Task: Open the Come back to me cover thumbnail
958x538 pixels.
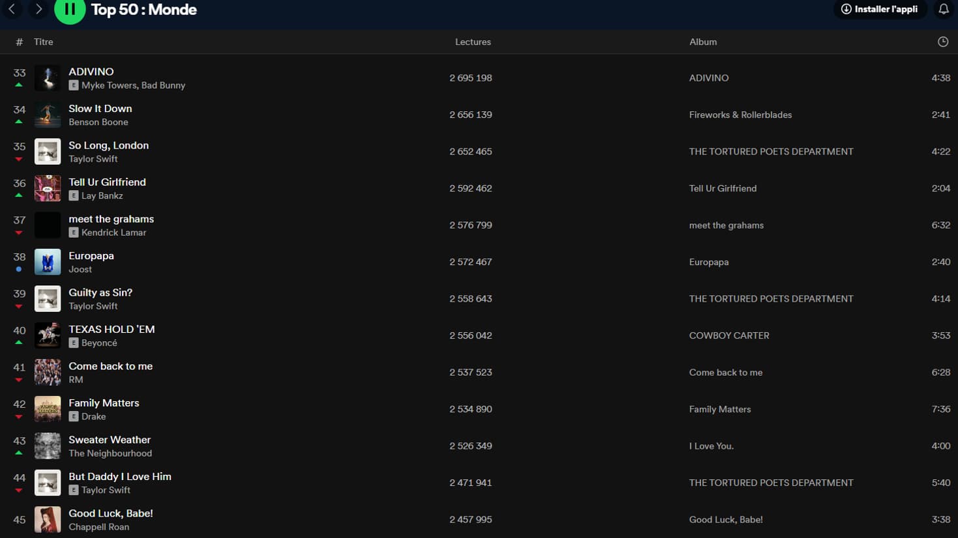Action: [48, 373]
